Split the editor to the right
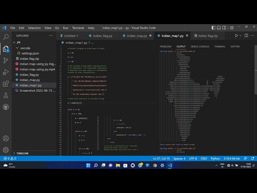257x193 pixels. 246,36
